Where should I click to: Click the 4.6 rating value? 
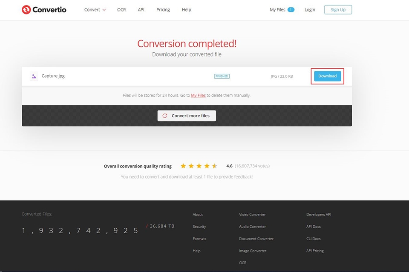229,166
